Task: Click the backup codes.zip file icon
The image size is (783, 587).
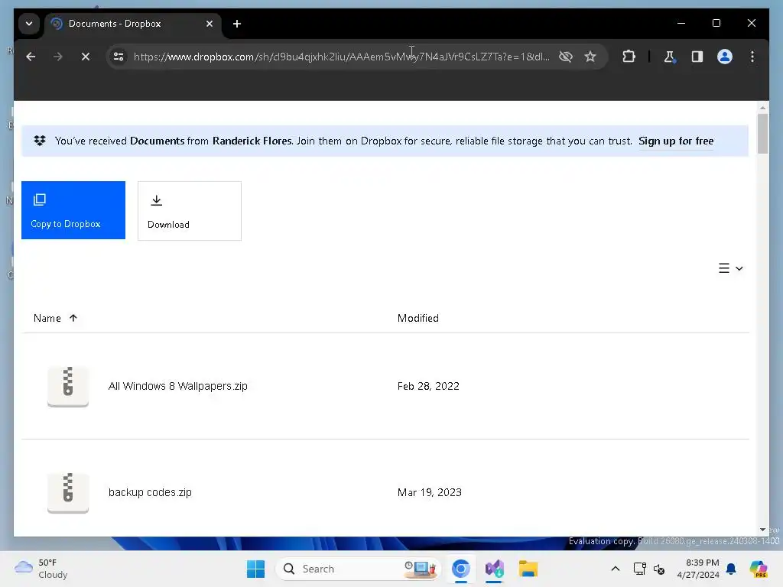Action: (68, 492)
